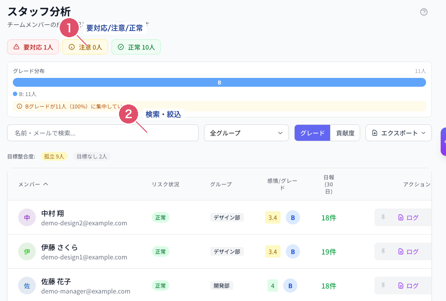Click 開発部 group tag

pos(222,286)
